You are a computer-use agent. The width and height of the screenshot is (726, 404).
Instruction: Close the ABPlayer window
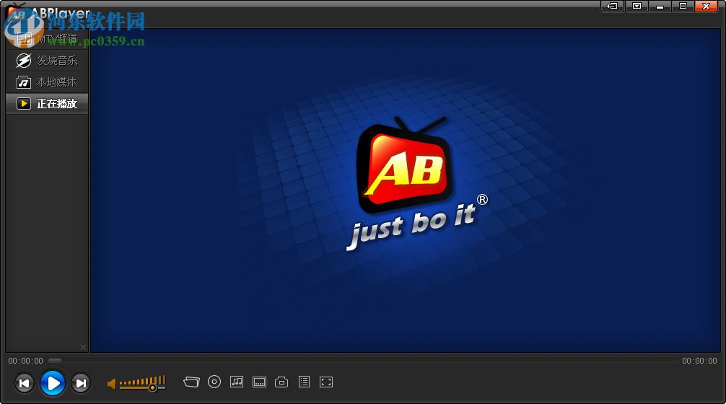pos(706,6)
